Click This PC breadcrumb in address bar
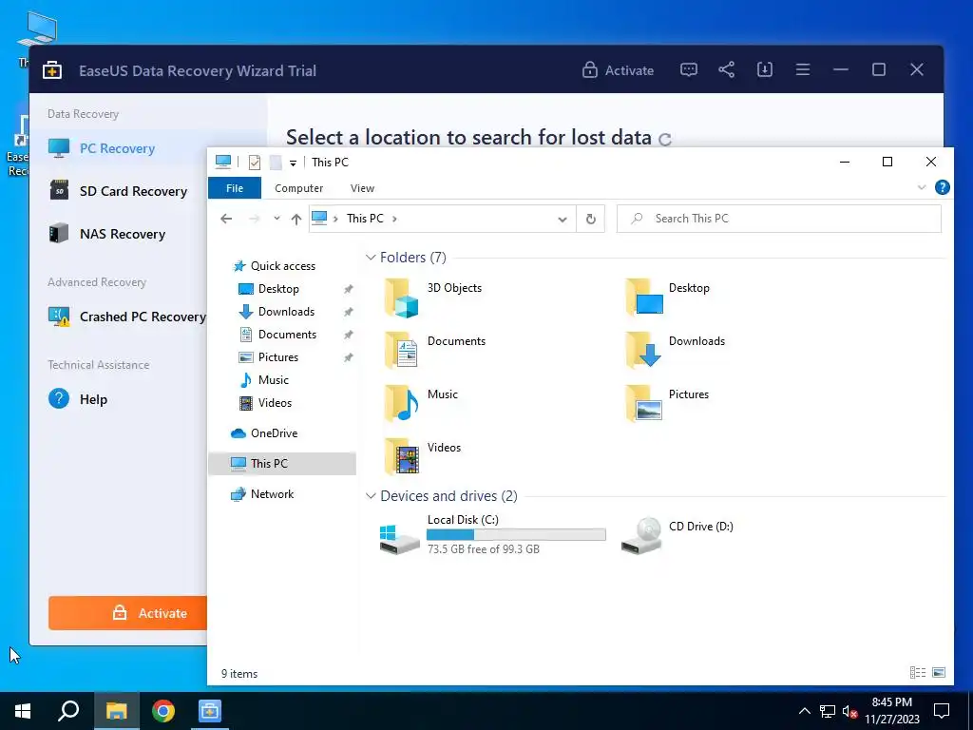The height and width of the screenshot is (730, 973). click(365, 219)
